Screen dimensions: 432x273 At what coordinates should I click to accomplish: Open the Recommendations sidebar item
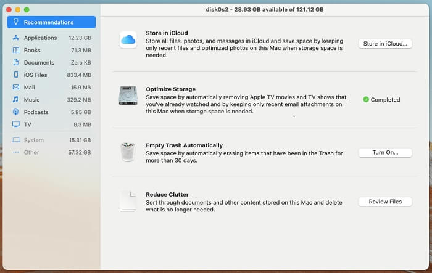(51, 22)
